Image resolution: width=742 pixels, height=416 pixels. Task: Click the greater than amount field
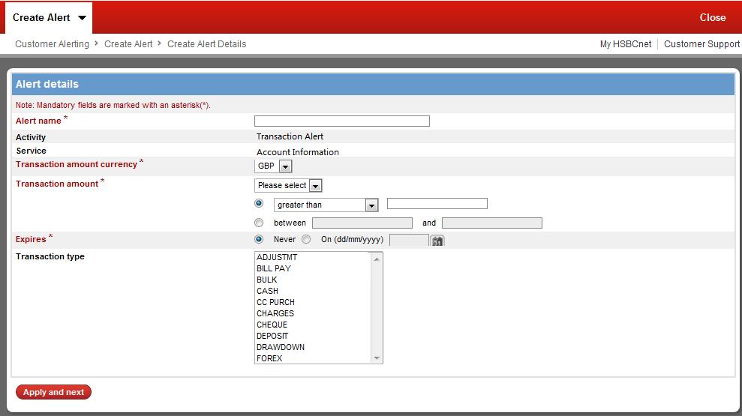tap(437, 204)
